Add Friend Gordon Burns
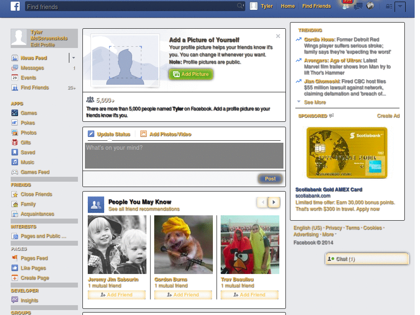This screenshot has width=420, height=315. coord(183,294)
